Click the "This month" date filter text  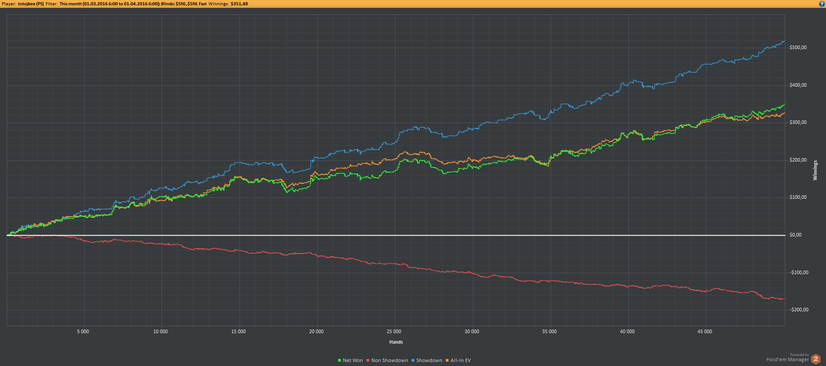[x=71, y=4]
